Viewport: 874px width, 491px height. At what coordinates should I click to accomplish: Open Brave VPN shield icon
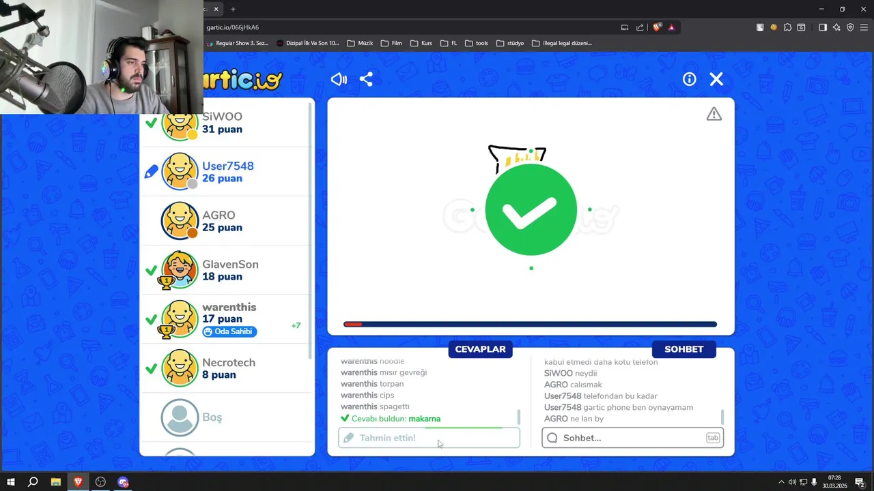point(850,27)
